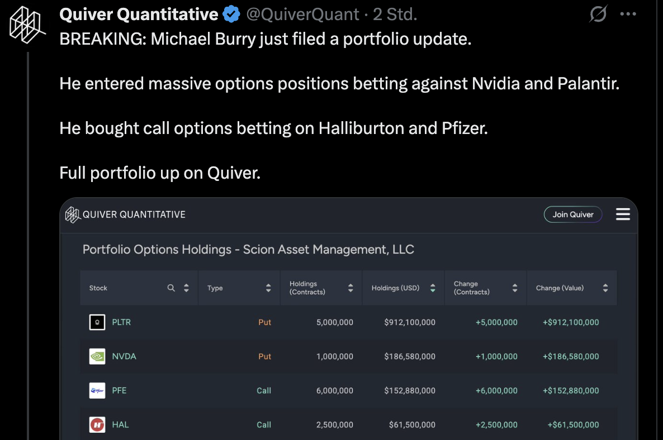This screenshot has width=663, height=440.
Task: Sort by the Type column arrows
Action: click(268, 288)
